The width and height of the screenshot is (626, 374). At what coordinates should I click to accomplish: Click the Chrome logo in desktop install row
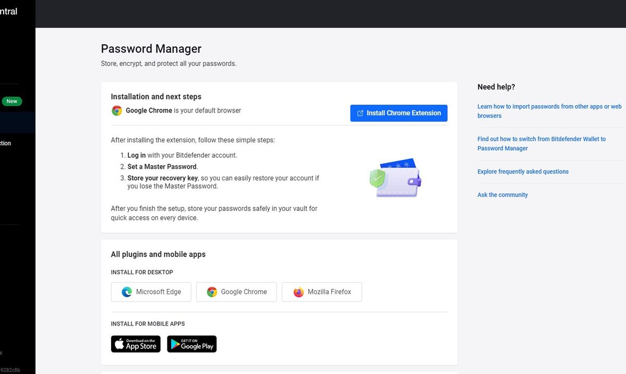click(212, 292)
